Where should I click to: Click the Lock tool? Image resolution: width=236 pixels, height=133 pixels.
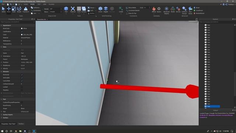(x=91, y=10)
